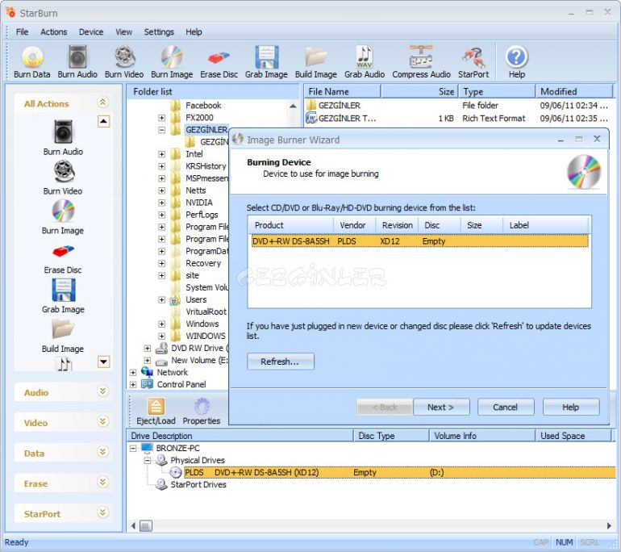Click the folder list scroll-up arrow

(x=293, y=106)
